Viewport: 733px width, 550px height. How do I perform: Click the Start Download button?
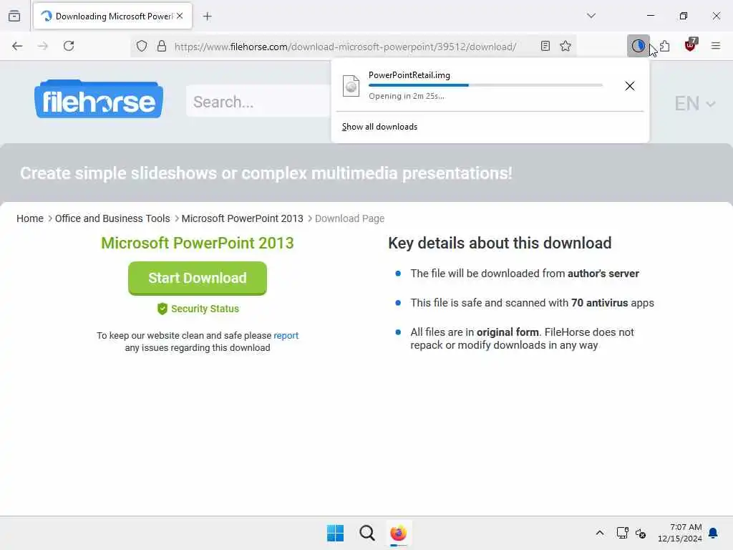point(198,279)
